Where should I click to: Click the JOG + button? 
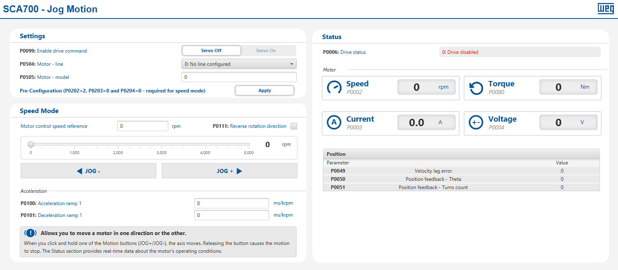(x=230, y=171)
